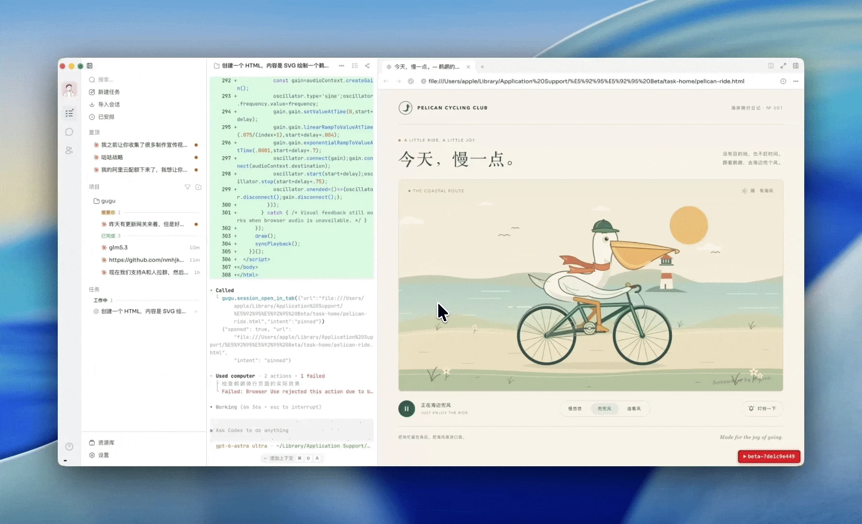The image size is (862, 524).
Task: Go back in the embedded browser
Action: (386, 82)
